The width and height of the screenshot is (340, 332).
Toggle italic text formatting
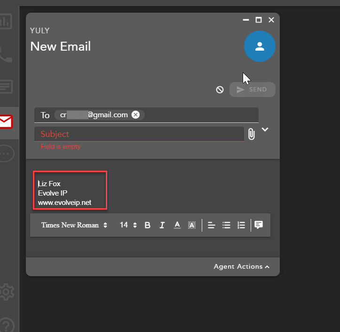[x=162, y=225]
